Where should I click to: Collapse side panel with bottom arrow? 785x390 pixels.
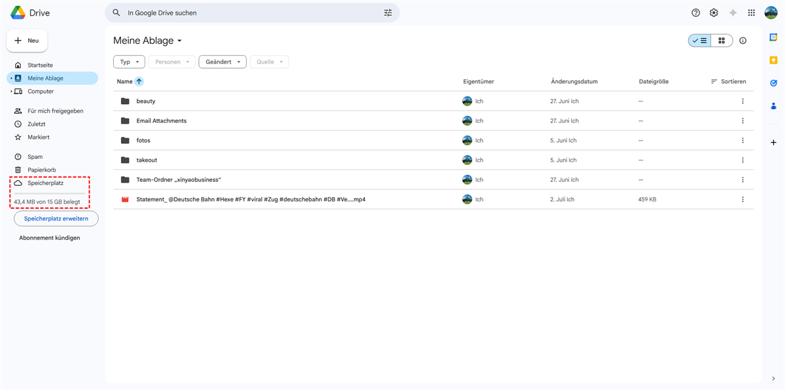(x=773, y=378)
